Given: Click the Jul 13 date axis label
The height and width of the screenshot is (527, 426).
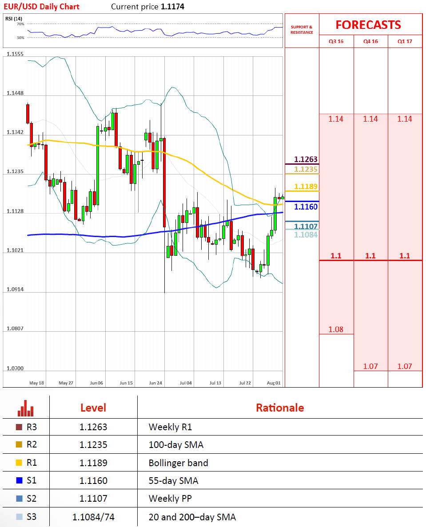Looking at the screenshot, I should (215, 383).
